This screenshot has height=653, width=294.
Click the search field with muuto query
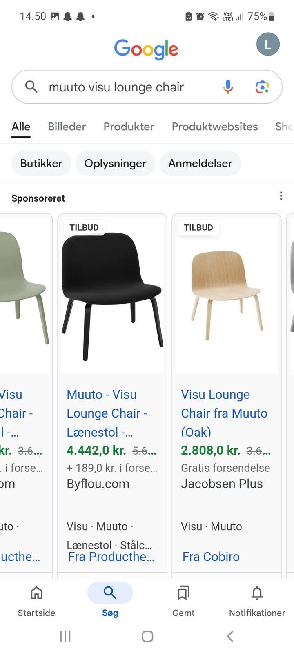point(122,87)
